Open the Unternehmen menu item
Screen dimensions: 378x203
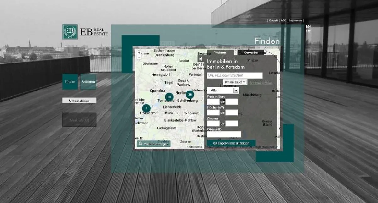(79, 101)
